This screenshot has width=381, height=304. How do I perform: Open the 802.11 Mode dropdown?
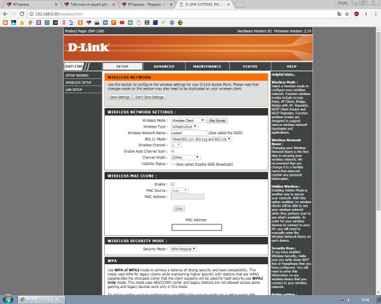click(201, 140)
